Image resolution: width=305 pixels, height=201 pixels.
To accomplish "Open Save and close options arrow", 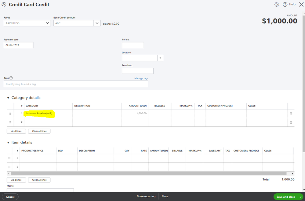I will point(300,197).
